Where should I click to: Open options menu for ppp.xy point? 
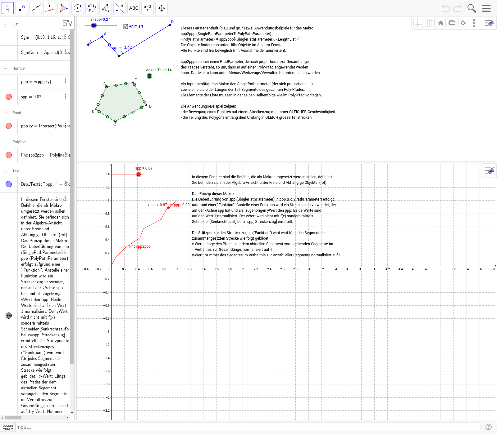(x=65, y=125)
